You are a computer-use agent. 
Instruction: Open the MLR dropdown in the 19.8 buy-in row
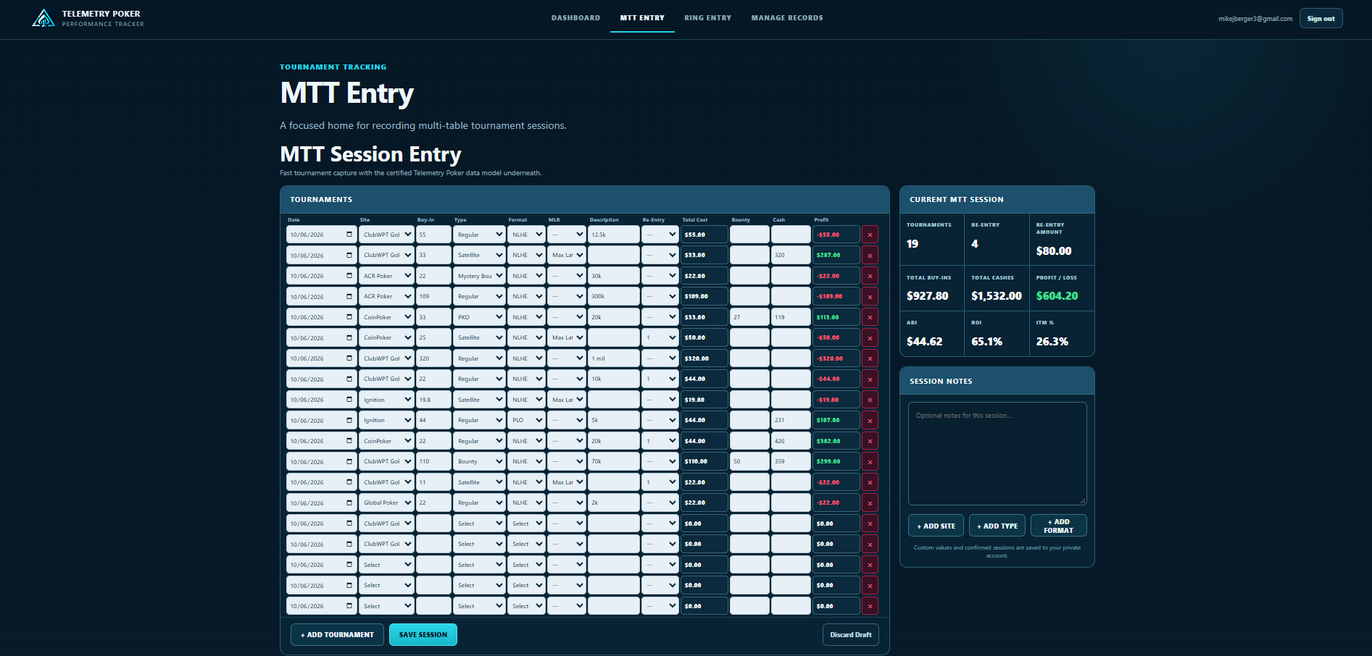pos(566,400)
